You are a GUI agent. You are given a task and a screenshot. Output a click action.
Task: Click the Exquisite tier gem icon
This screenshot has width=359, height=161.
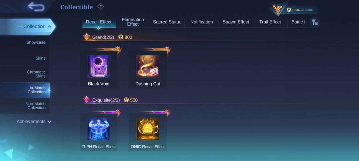tap(87, 100)
